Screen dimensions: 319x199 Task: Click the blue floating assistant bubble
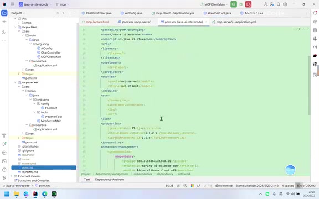tap(290, 170)
